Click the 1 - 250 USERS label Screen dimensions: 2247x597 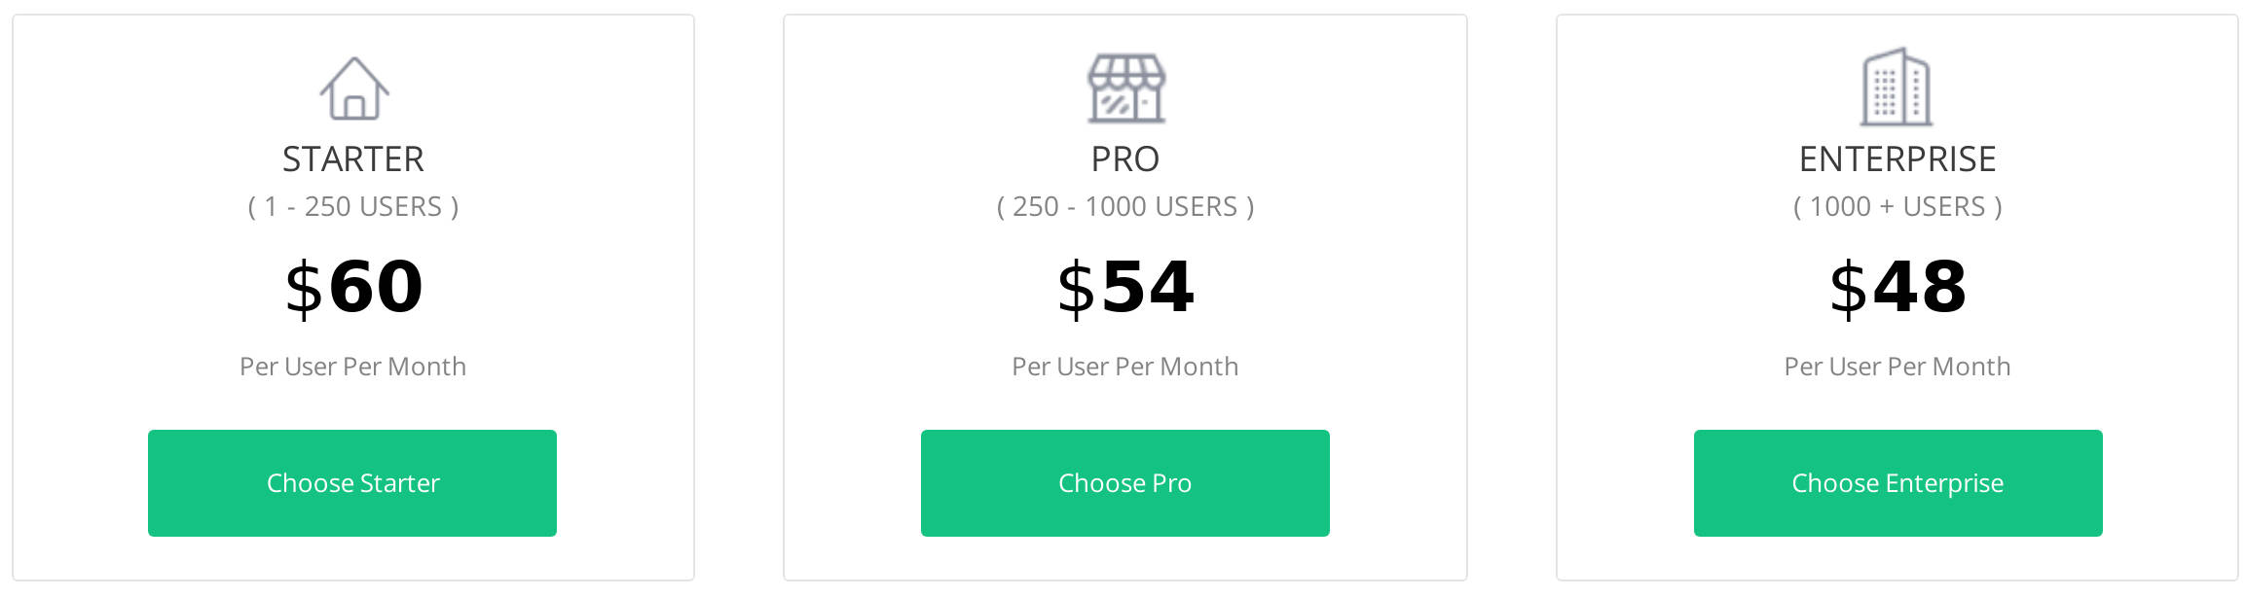tap(352, 206)
